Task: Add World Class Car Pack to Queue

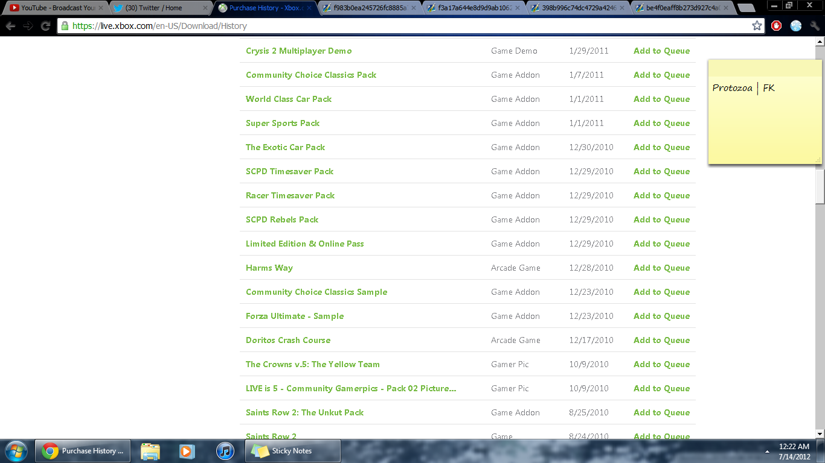Action: (x=661, y=99)
